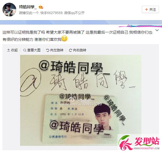
Task: Click the crown membership badge beside the username
Action: 41,7
